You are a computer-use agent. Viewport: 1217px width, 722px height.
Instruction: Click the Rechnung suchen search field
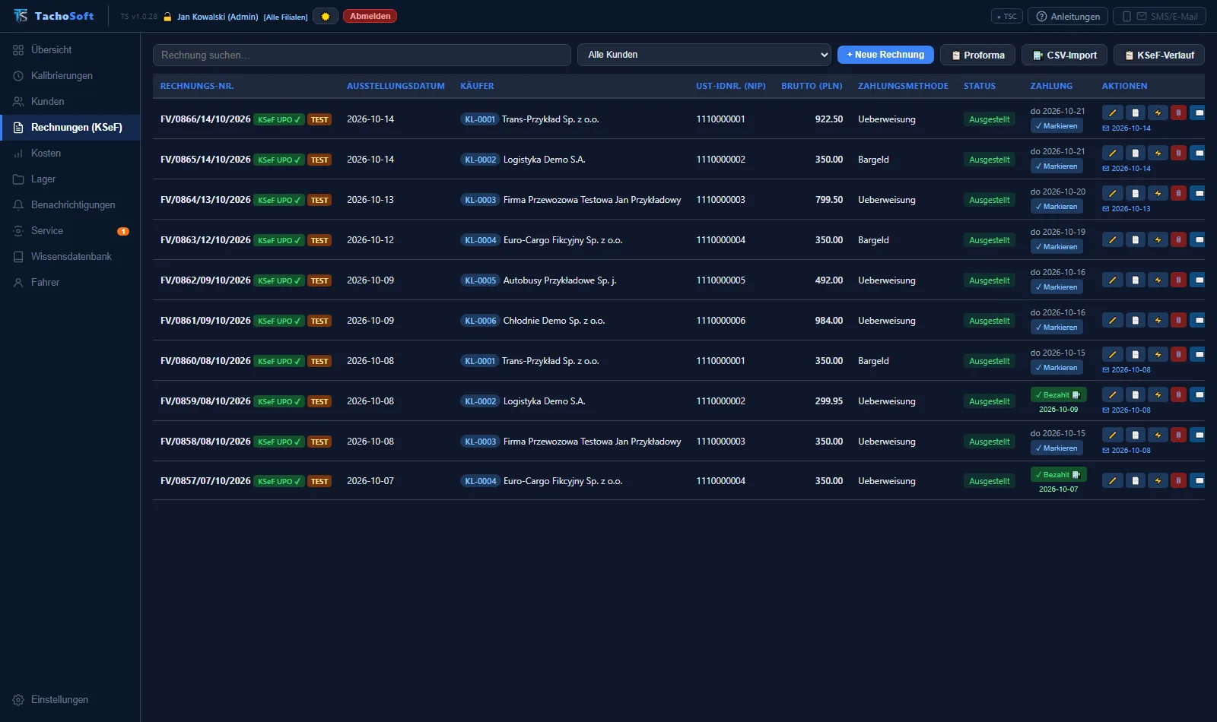[x=362, y=55]
